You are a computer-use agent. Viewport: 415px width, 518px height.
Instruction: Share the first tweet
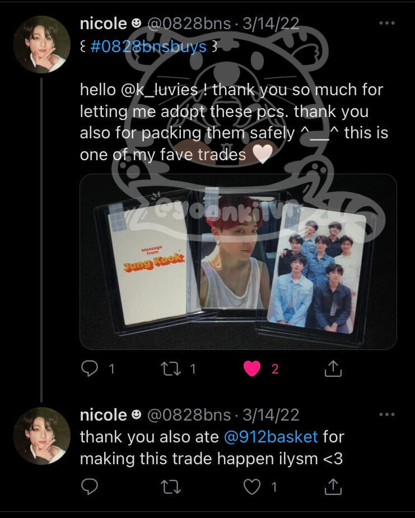pos(333,368)
